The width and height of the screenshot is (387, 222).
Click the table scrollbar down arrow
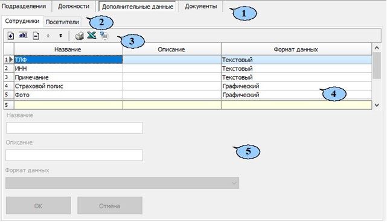pos(377,106)
